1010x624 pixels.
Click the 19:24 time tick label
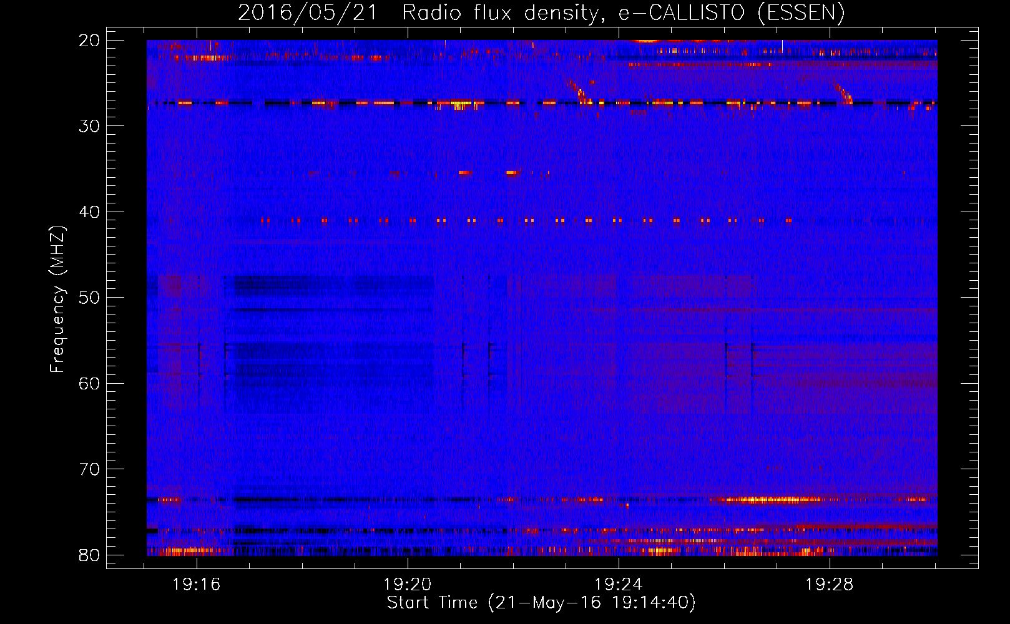point(619,585)
